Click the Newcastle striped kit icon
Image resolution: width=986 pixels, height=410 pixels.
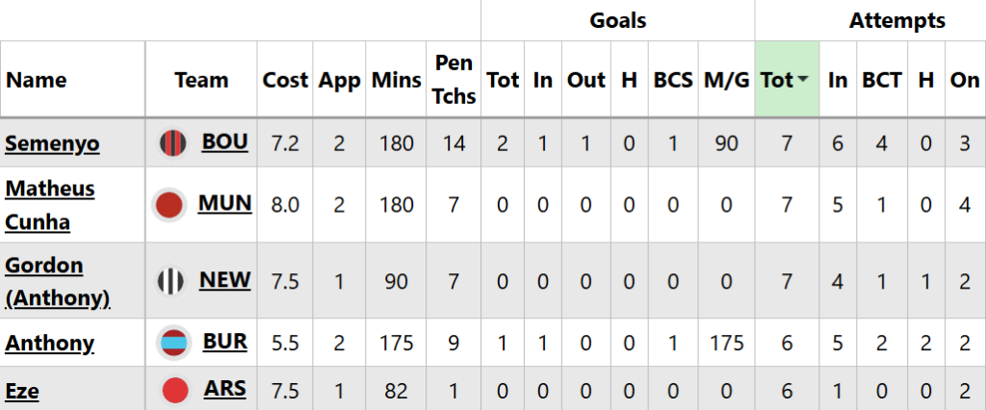pyautogui.click(x=171, y=281)
